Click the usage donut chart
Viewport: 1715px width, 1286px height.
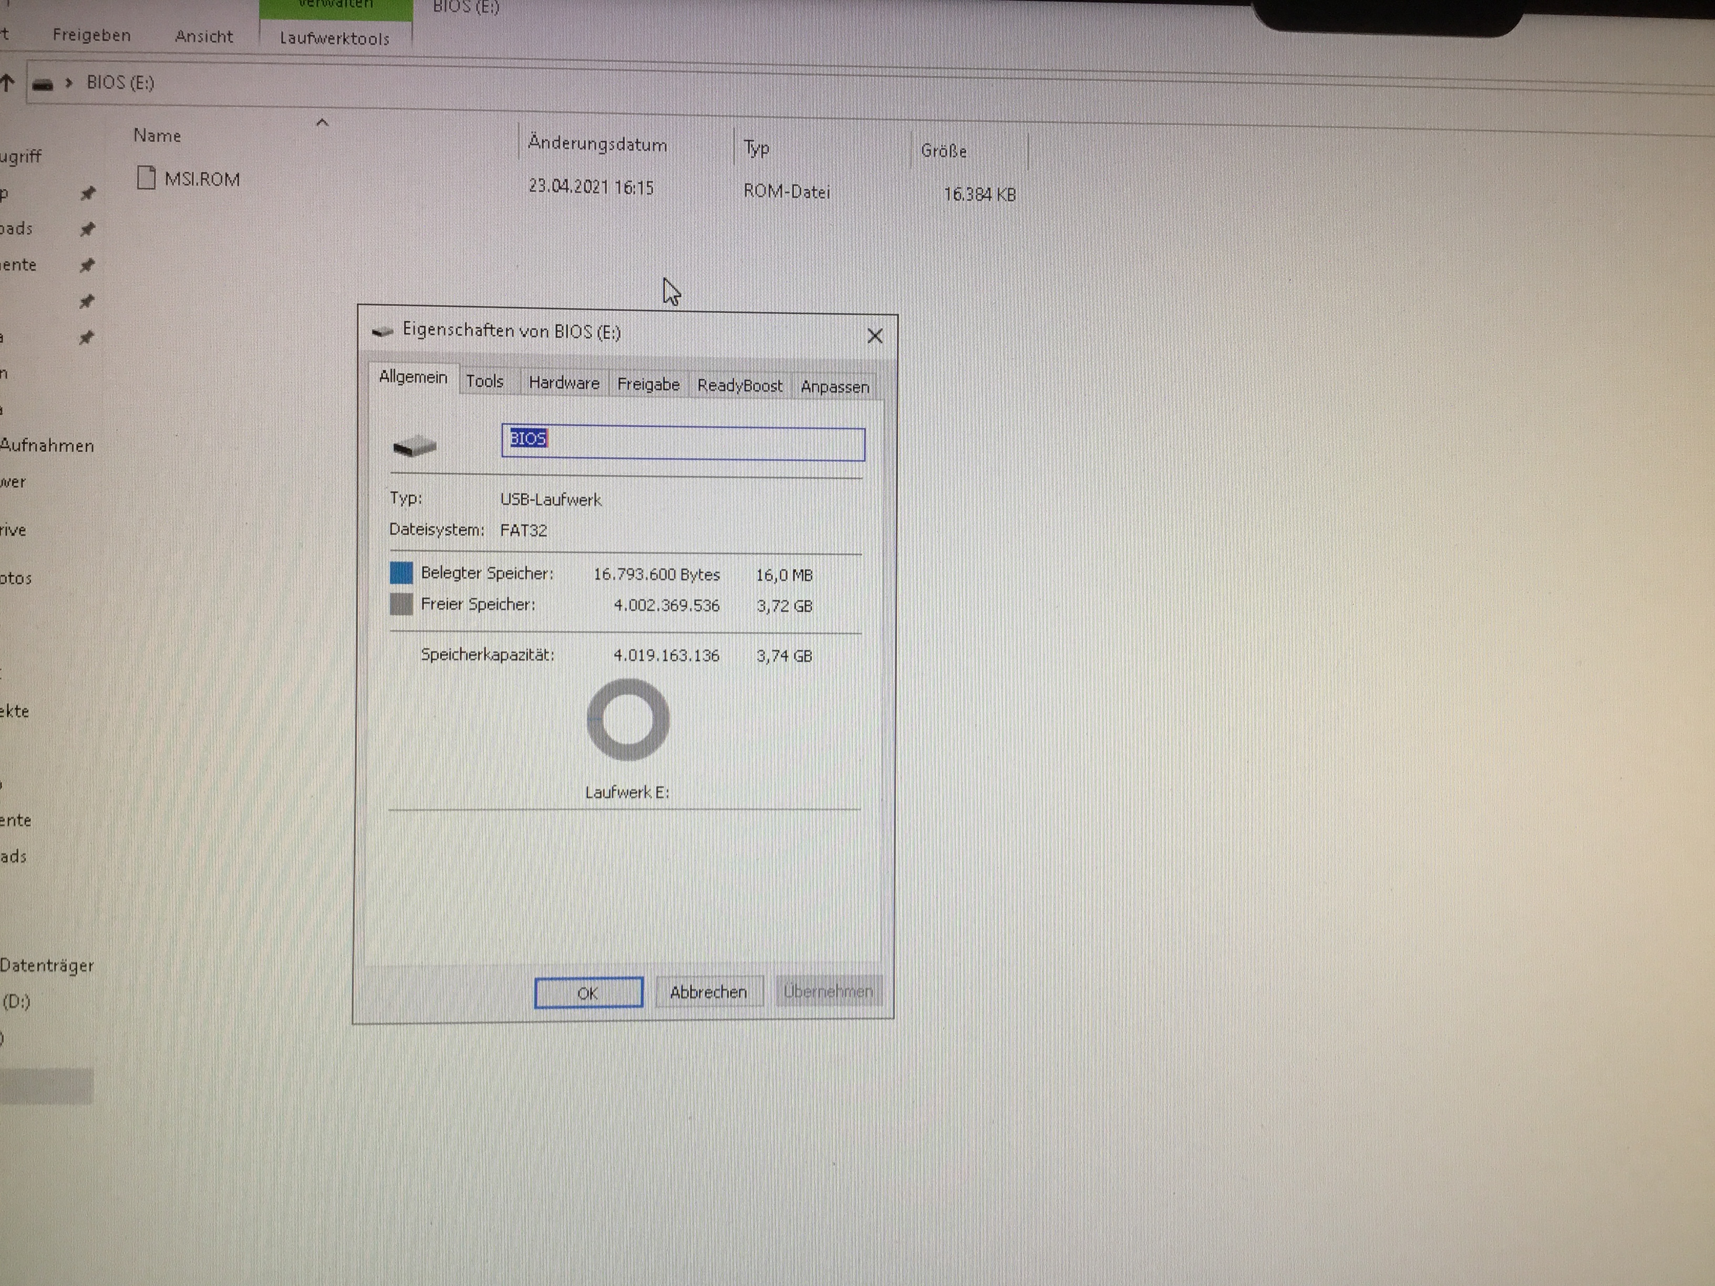click(x=628, y=720)
